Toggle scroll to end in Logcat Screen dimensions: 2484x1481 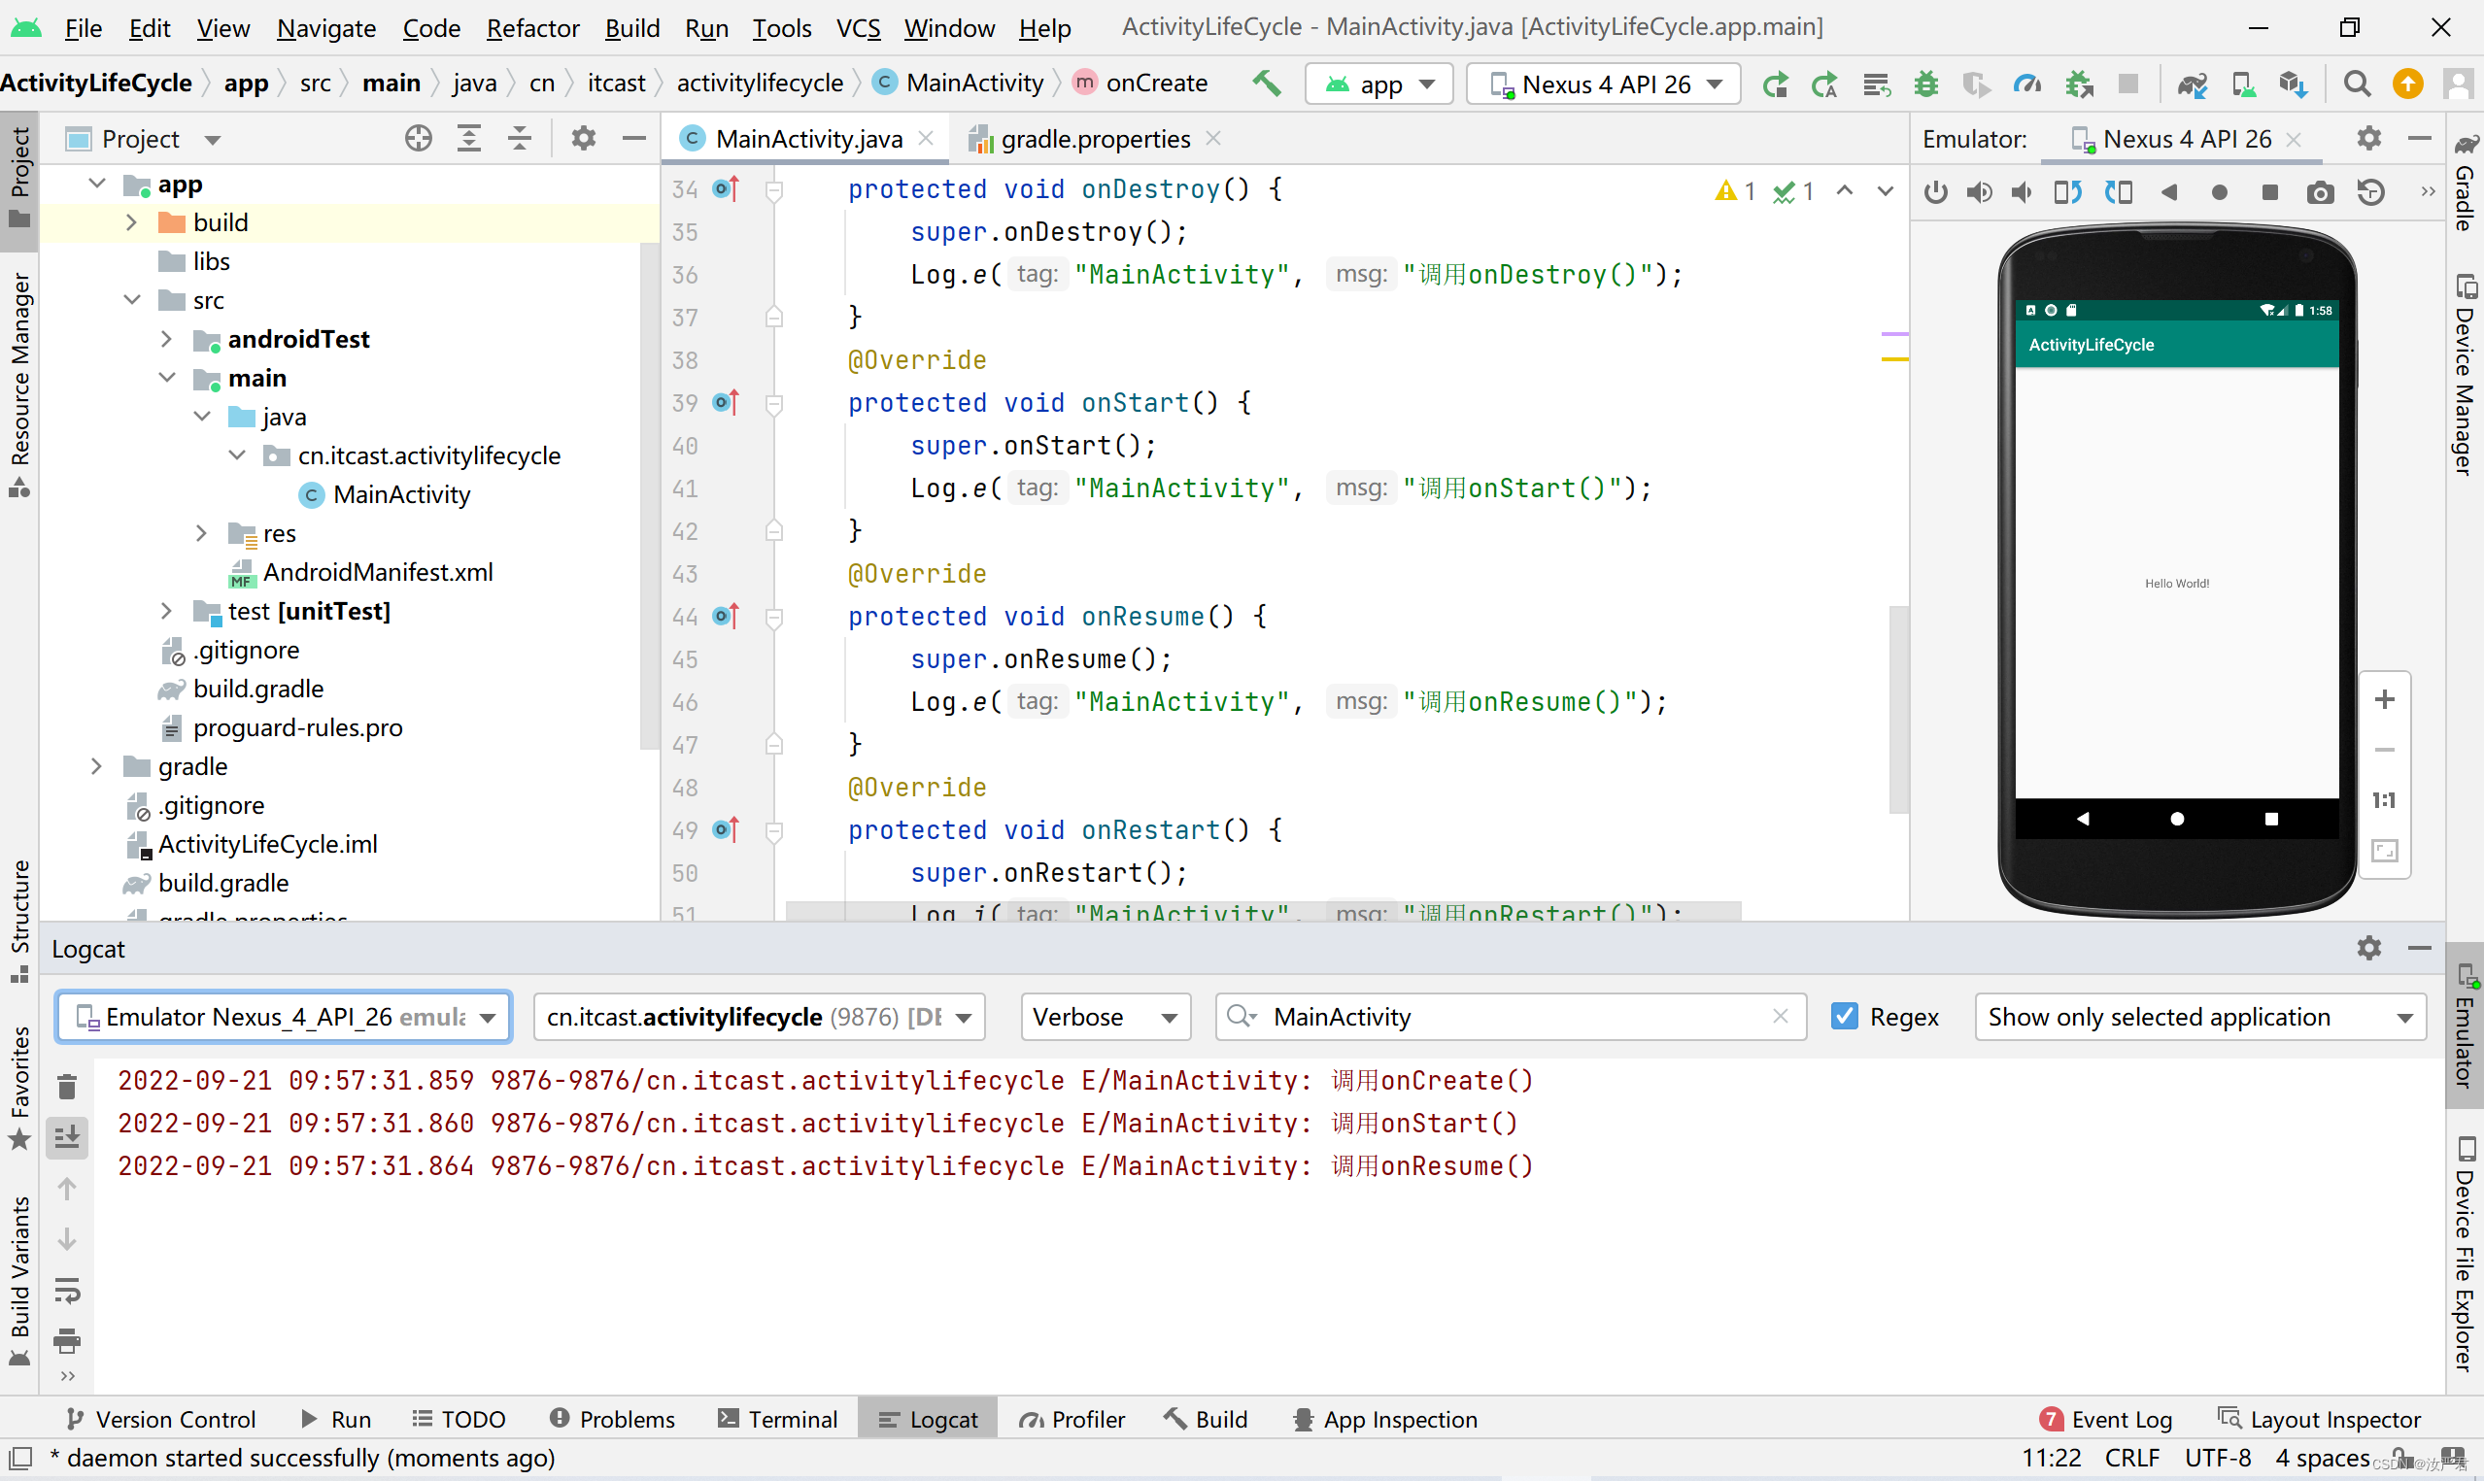click(x=67, y=1136)
